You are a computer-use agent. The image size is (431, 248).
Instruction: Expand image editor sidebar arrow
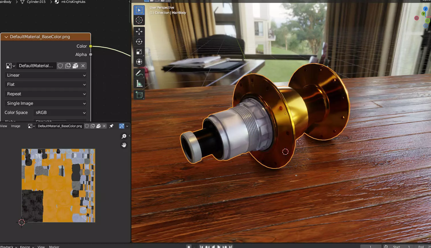tap(130, 135)
